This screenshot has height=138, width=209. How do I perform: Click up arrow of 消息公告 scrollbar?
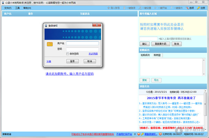coord(205,91)
